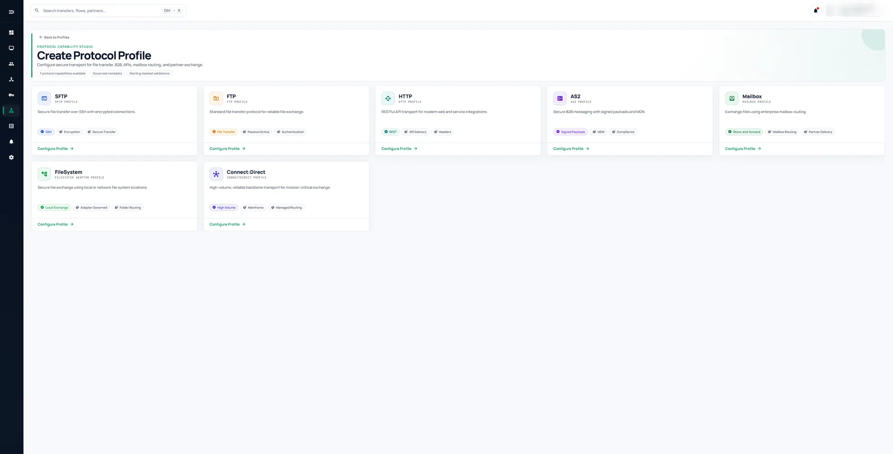Focus the search transfers, flows, partners field
Viewport: 893px width, 454px height.
coord(108,11)
